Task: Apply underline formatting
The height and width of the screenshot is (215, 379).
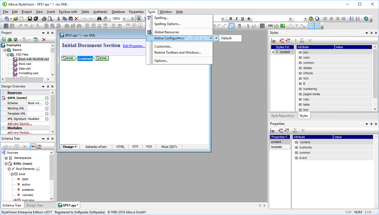Action: click(243, 19)
